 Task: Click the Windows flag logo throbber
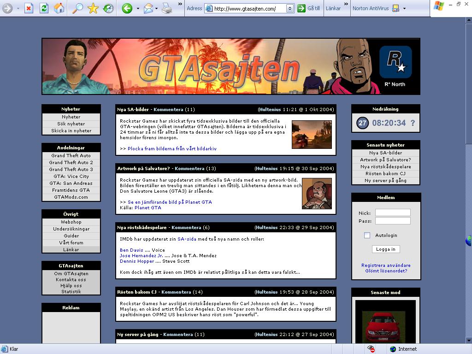439,6
